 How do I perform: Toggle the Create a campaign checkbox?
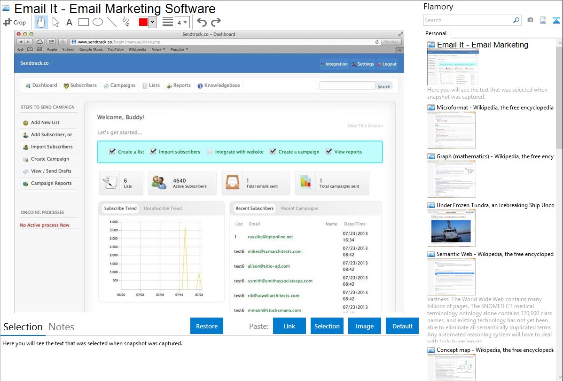273,152
